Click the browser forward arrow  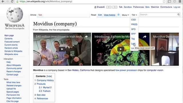(7, 1)
